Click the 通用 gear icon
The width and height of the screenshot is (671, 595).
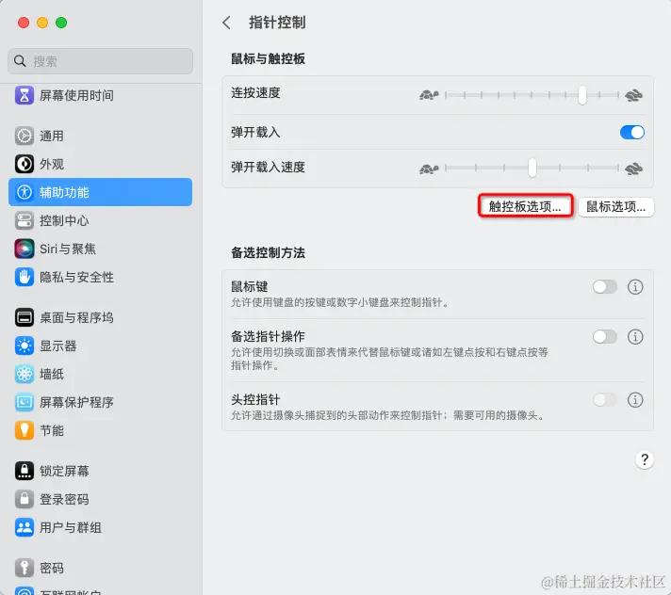point(25,136)
